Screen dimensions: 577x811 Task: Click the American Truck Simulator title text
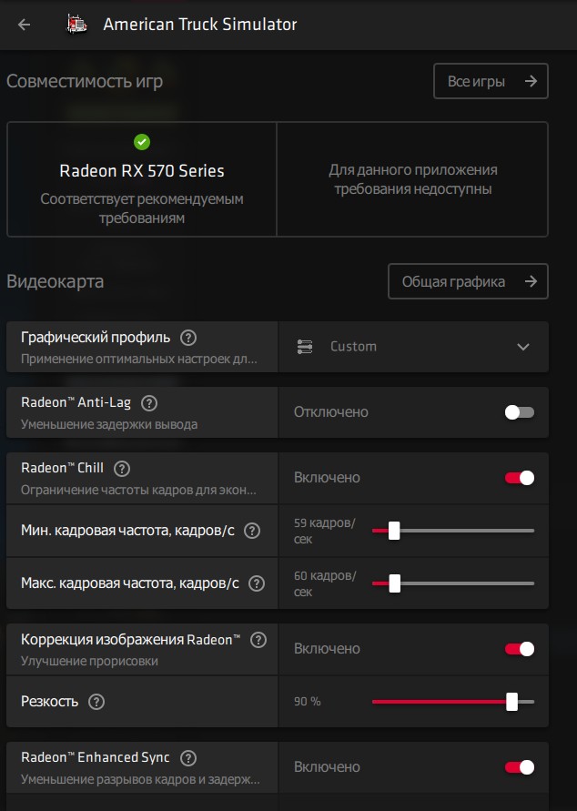click(x=200, y=25)
